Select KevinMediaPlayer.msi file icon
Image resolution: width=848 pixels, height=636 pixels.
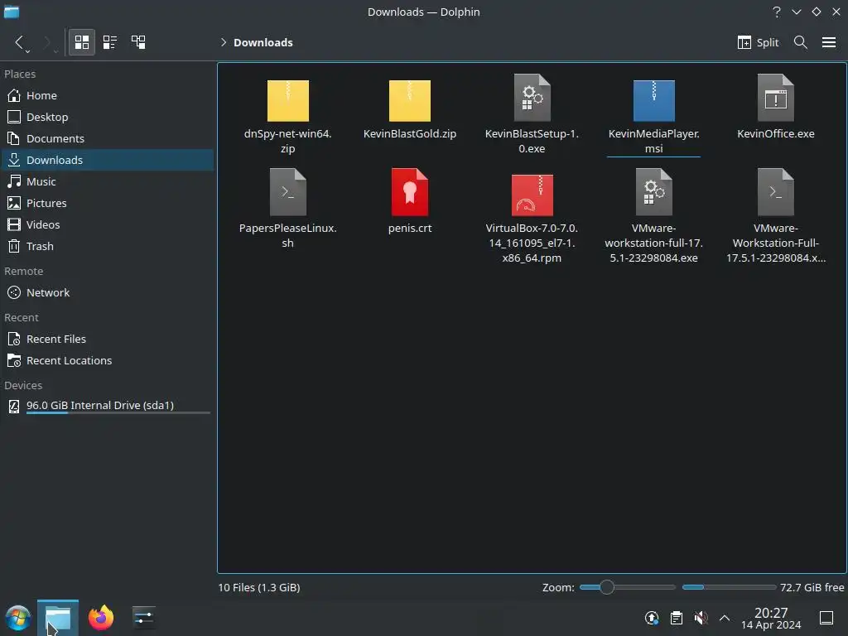coord(654,100)
